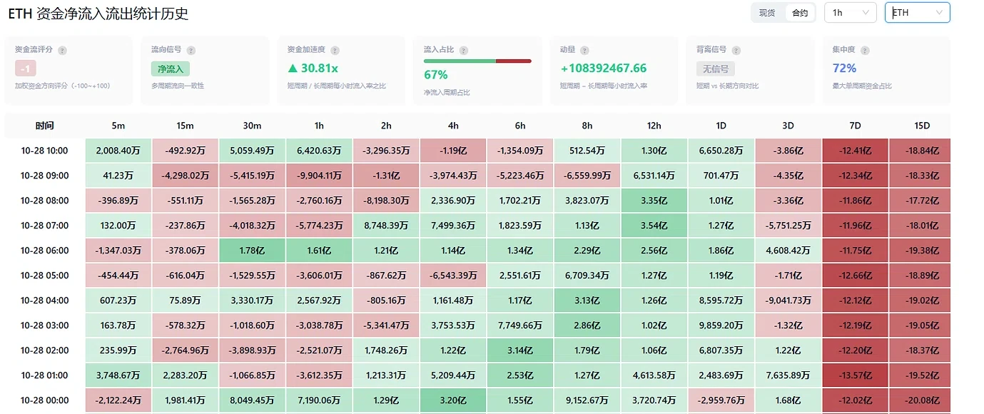
Task: Click the help icon beside 动量
Action: pyautogui.click(x=584, y=51)
